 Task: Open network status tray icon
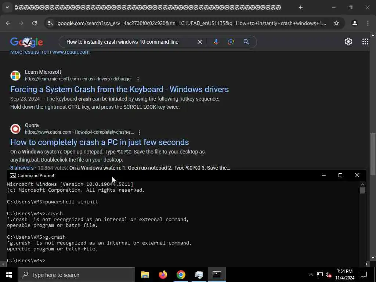[320, 275]
